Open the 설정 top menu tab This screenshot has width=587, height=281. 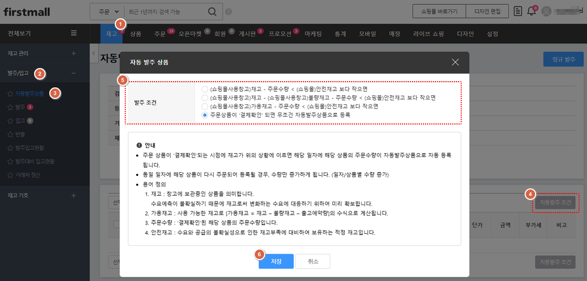coord(493,34)
